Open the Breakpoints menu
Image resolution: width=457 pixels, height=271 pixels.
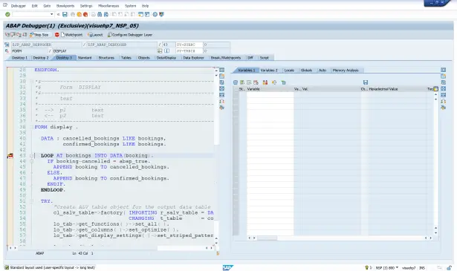(65, 6)
